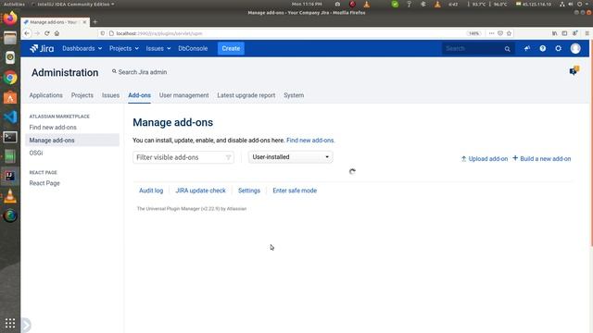Screen dimensions: 593x333
Task: Click the Firefox forward arrow
Action: [37, 33]
